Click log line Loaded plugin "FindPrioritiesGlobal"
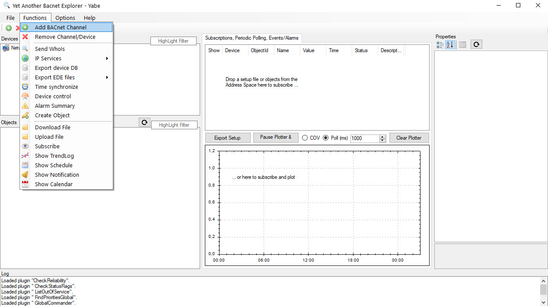 coord(39,297)
